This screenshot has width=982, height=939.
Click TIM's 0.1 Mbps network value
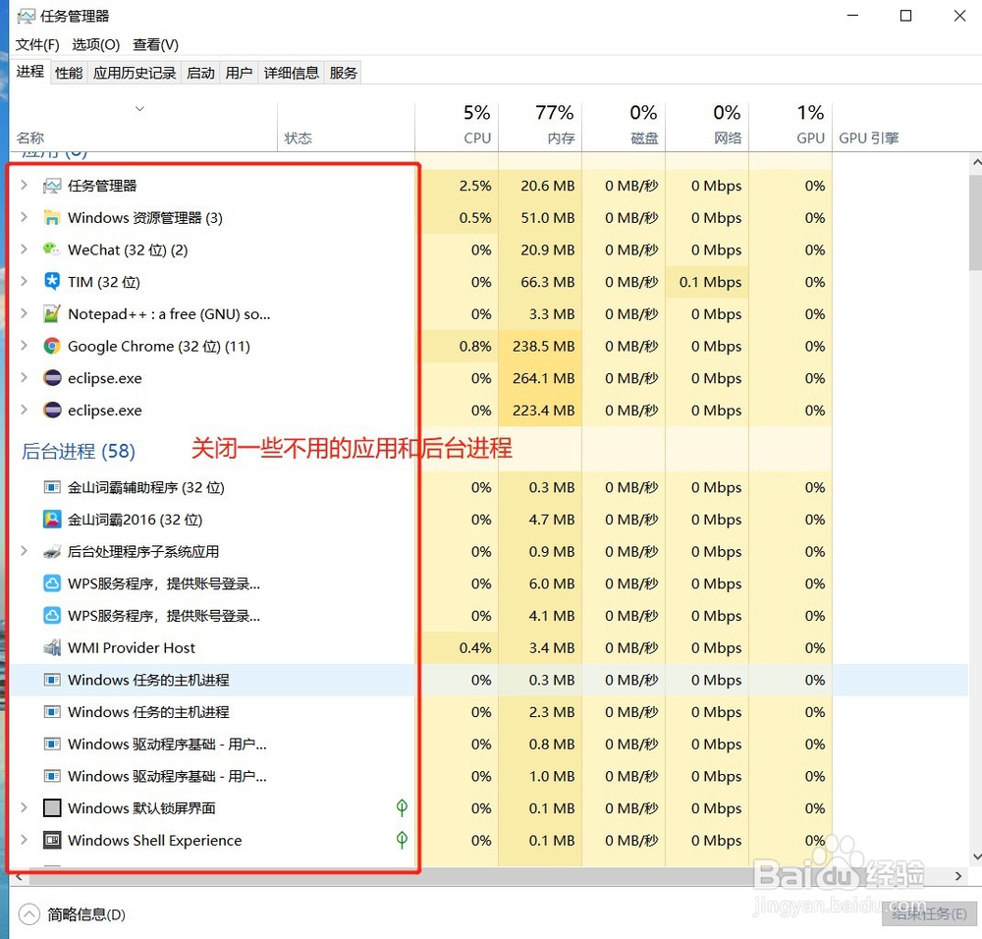(710, 282)
